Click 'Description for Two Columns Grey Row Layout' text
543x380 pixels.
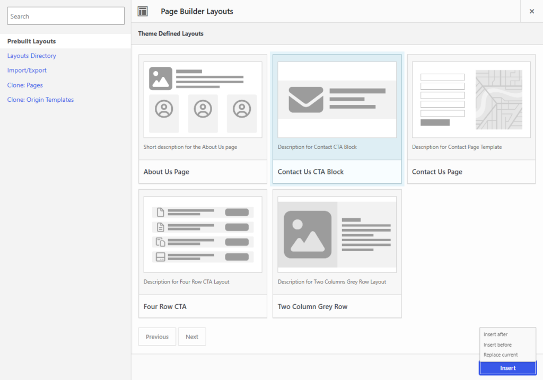332,282
